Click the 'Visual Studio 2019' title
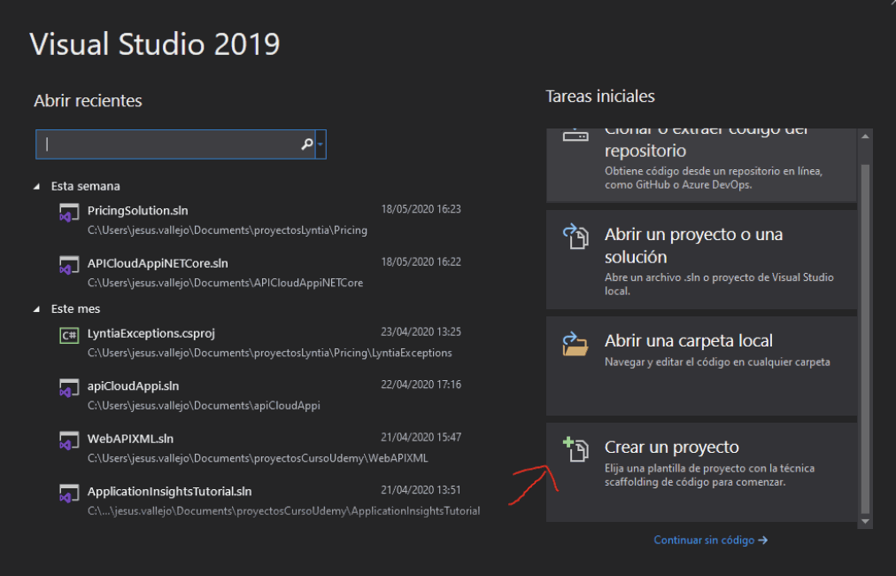Image resolution: width=896 pixels, height=576 pixels. [155, 44]
